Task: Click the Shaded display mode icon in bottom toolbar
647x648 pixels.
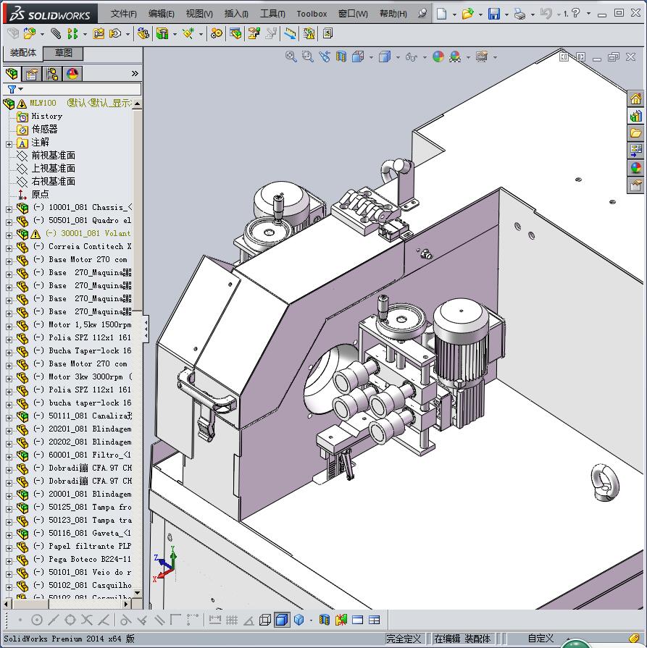Action: (282, 620)
